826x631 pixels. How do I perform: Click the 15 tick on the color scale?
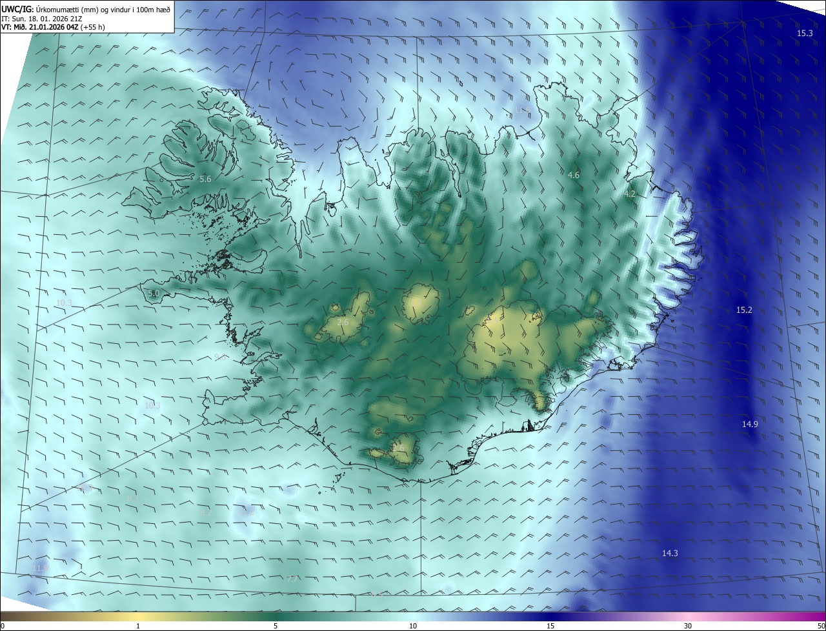tap(550, 626)
